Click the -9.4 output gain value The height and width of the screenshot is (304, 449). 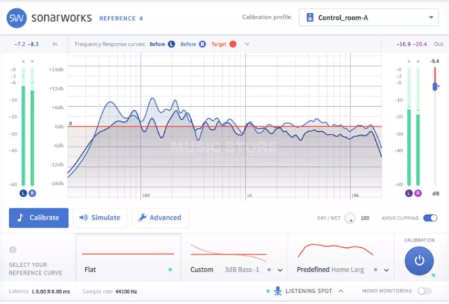[x=434, y=61]
